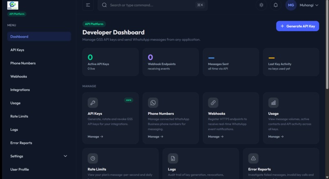Expand the Settings menu chevron

[65, 156]
